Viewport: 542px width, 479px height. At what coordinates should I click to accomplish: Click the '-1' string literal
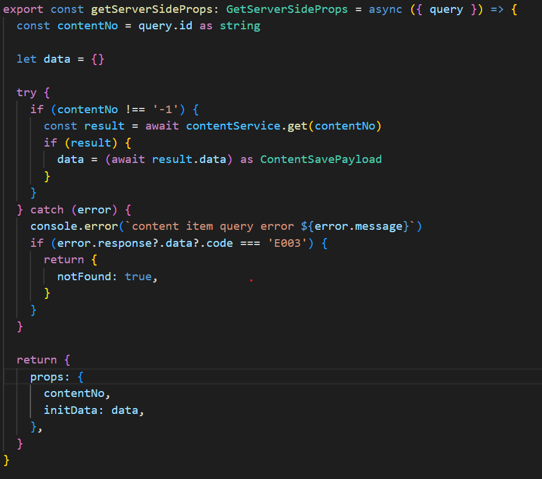165,110
